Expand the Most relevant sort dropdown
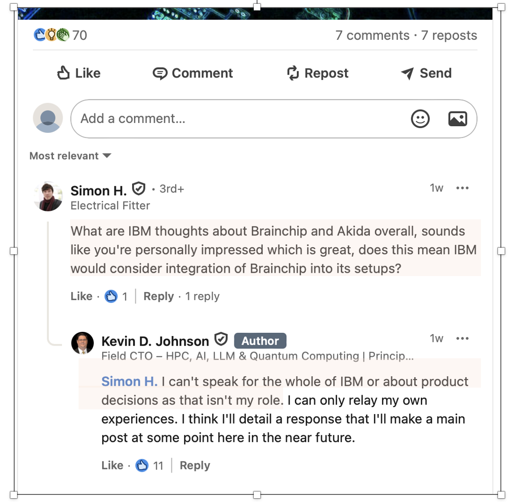The height and width of the screenshot is (502, 516). click(x=70, y=156)
